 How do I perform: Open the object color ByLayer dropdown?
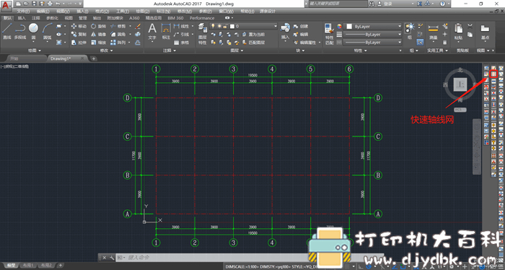(373, 27)
